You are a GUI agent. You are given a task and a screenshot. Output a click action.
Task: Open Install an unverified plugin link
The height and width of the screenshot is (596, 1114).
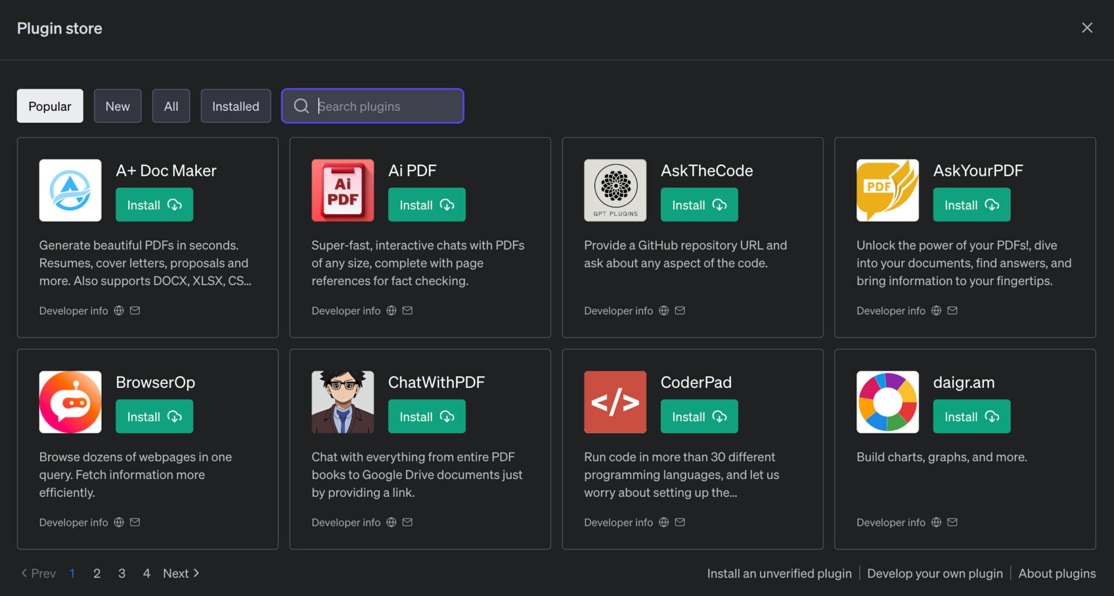click(x=779, y=573)
